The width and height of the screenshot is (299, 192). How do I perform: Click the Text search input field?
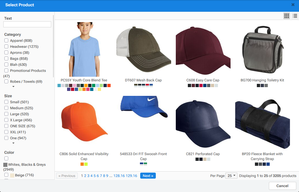(27, 24)
